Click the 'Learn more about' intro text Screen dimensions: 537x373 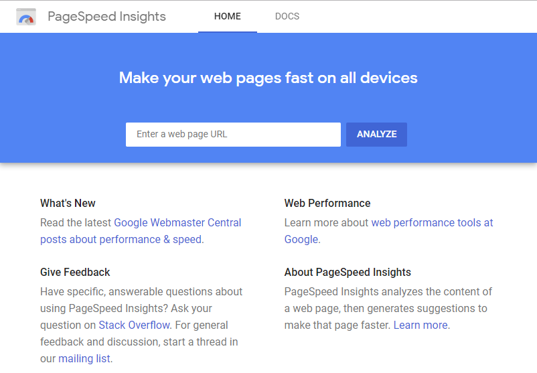pyautogui.click(x=326, y=222)
